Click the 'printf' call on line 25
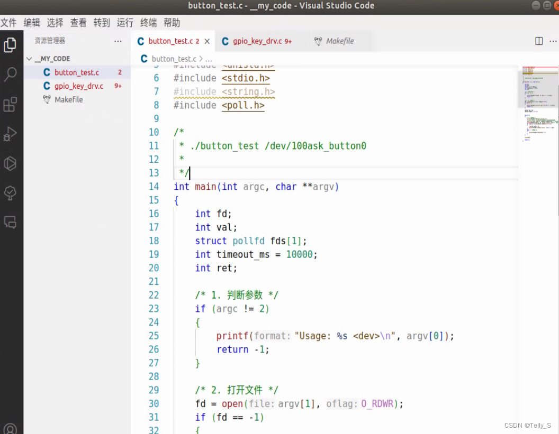559x434 pixels. tap(232, 336)
